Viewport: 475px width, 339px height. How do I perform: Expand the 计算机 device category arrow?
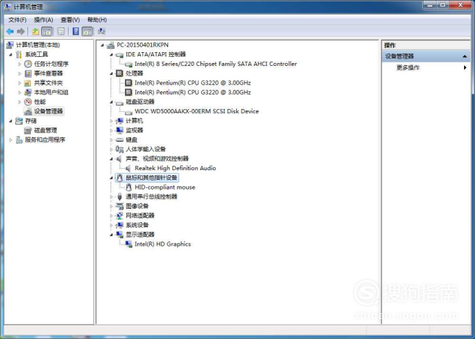111,121
